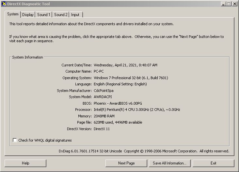Click the DirectX icon in the title bar
Screen dimensions: 239x172
(4, 4)
